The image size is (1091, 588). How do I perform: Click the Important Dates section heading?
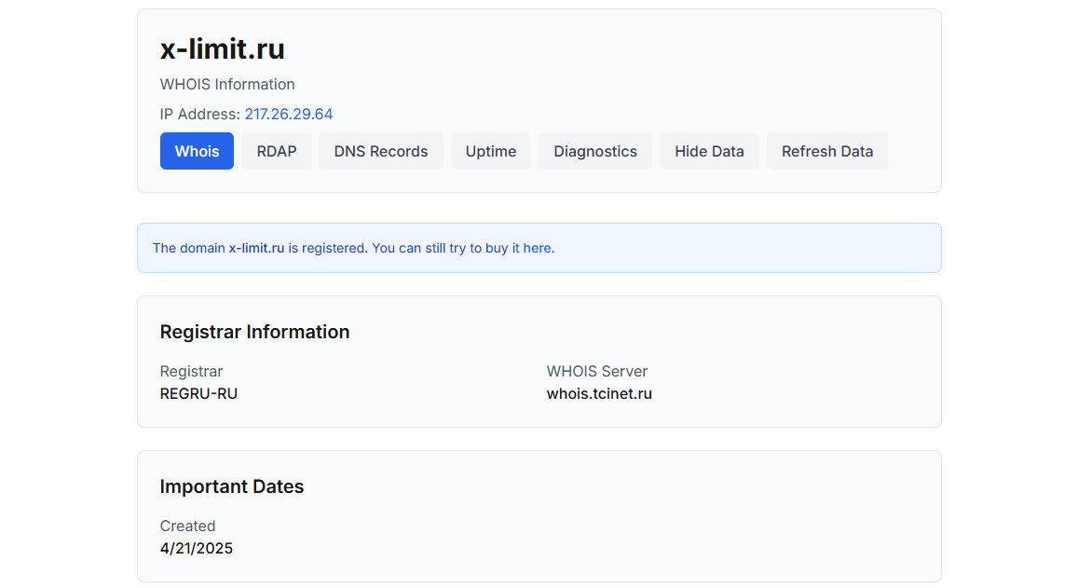point(232,486)
